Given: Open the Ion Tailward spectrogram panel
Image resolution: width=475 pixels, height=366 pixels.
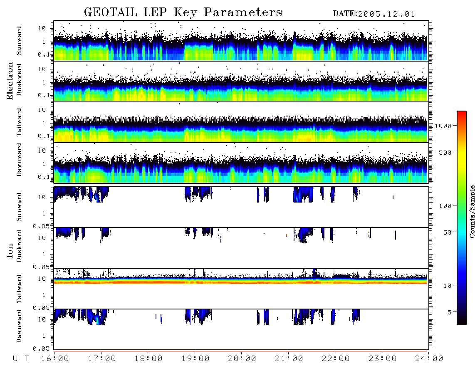Looking at the screenshot, I should pos(241,289).
